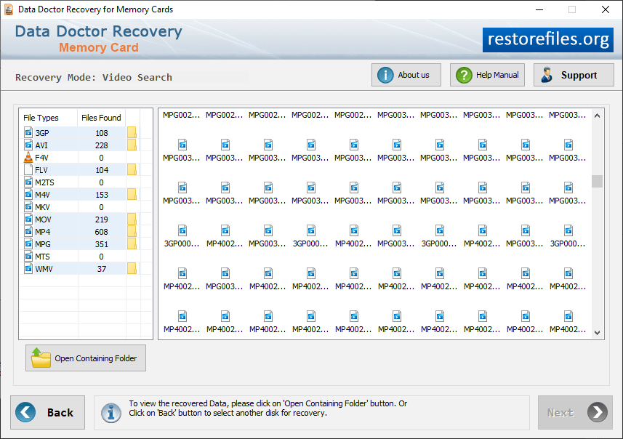Click the MP4 file type icon
Screen dimensions: 623x439
[28, 231]
